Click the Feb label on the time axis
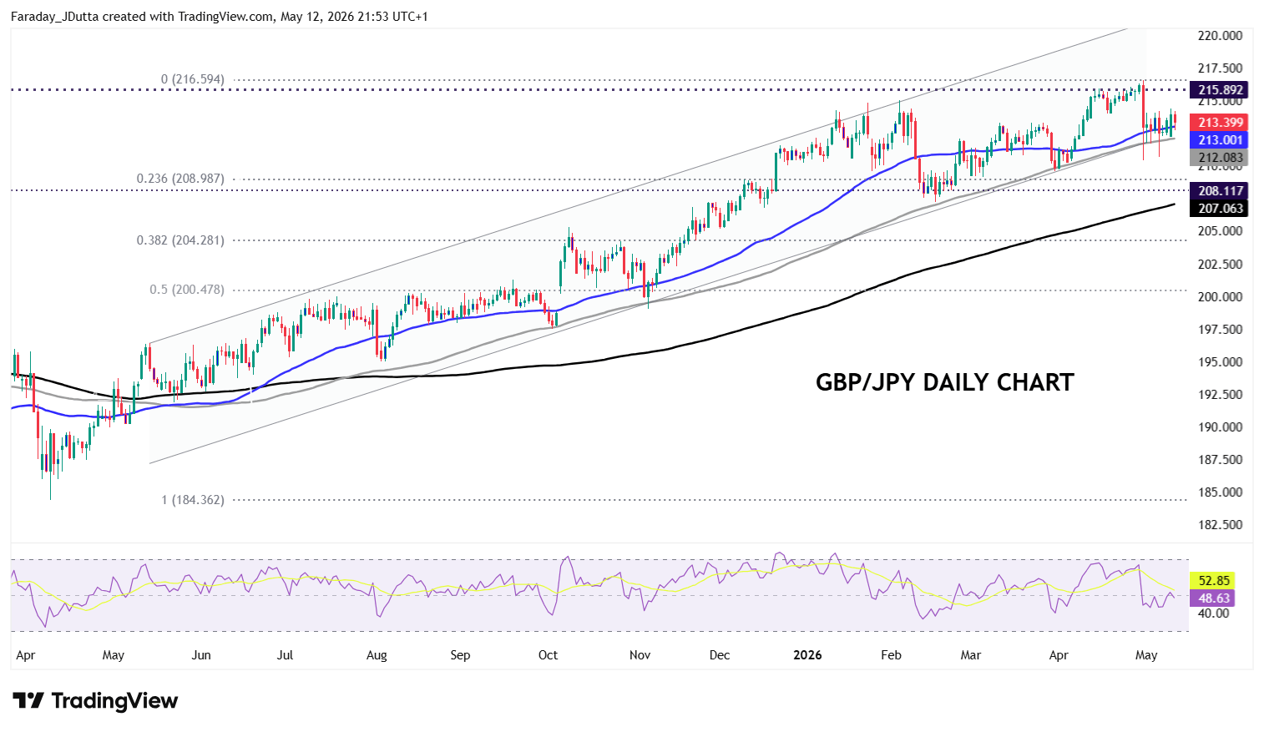This screenshot has height=732, width=1264. [x=892, y=655]
